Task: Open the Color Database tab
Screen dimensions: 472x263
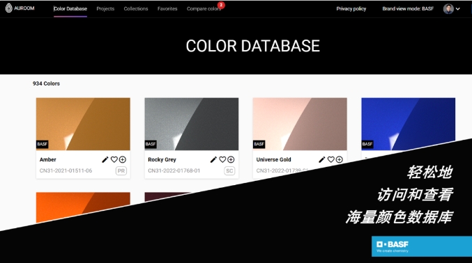Action: point(70,9)
